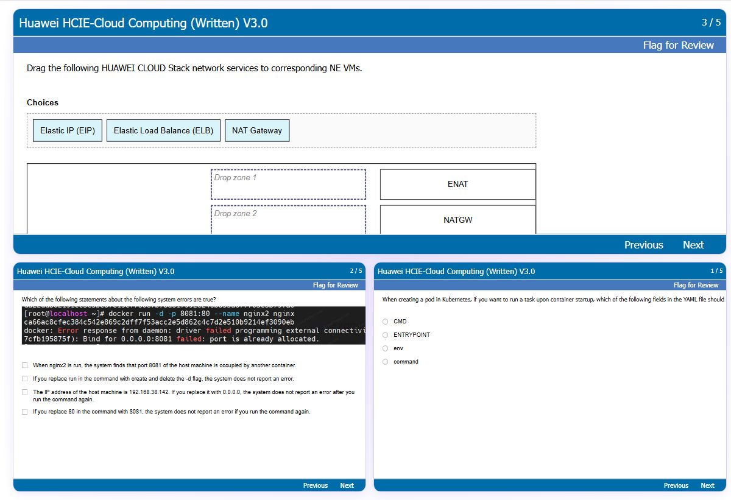This screenshot has width=731, height=500.
Task: Select the CMD radio option
Action: coord(385,322)
